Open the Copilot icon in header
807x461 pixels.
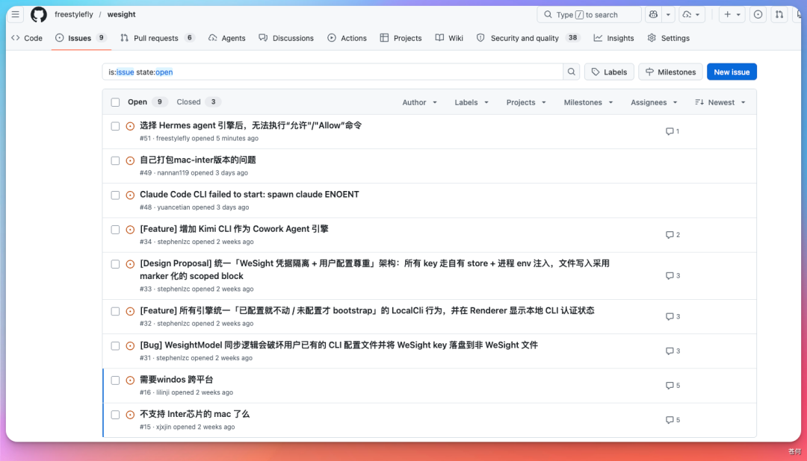point(653,14)
